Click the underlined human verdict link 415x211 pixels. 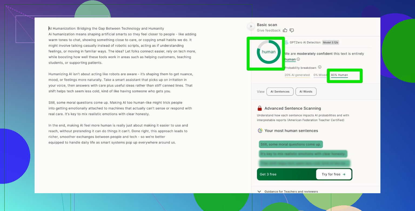[x=290, y=59]
